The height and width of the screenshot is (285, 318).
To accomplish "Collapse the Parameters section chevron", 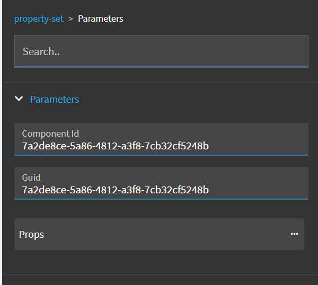I will point(19,99).
